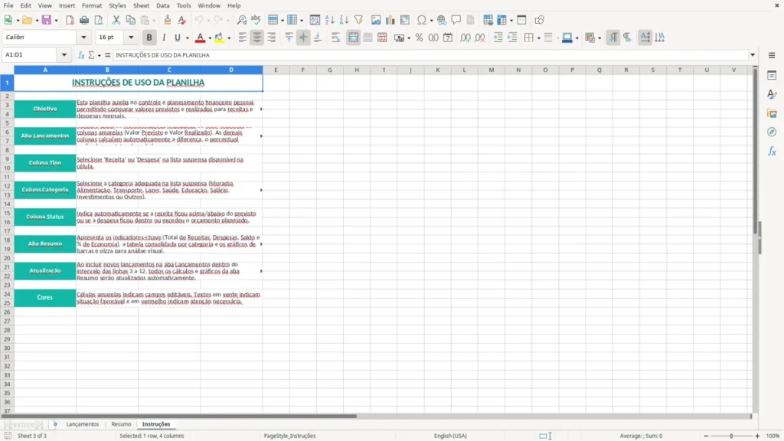Screen dimensions: 784x441
Task: Toggle Align Left
Action: point(243,38)
